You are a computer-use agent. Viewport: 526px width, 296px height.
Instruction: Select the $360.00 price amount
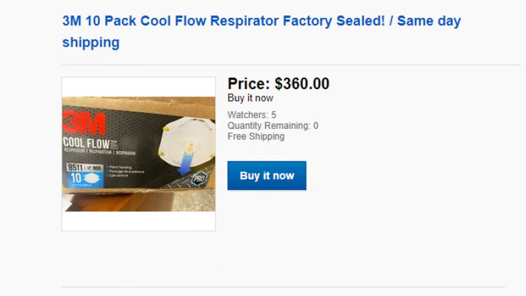click(x=302, y=84)
